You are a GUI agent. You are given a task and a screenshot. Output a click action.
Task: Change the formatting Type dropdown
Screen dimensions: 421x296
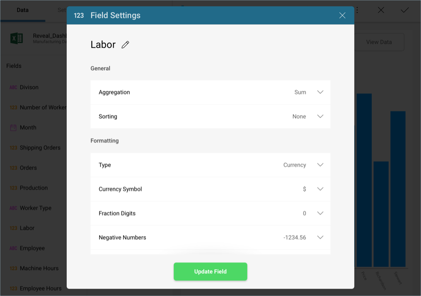coord(320,165)
